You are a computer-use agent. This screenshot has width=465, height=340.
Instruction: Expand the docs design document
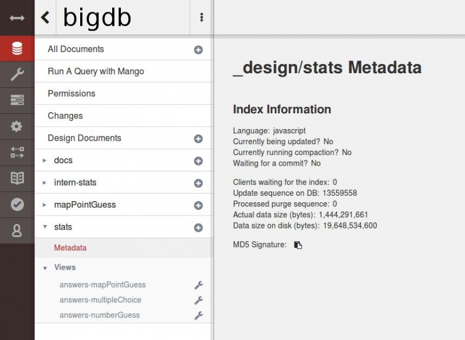coord(45,160)
